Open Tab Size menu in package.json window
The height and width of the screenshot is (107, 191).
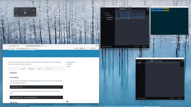[137, 47]
